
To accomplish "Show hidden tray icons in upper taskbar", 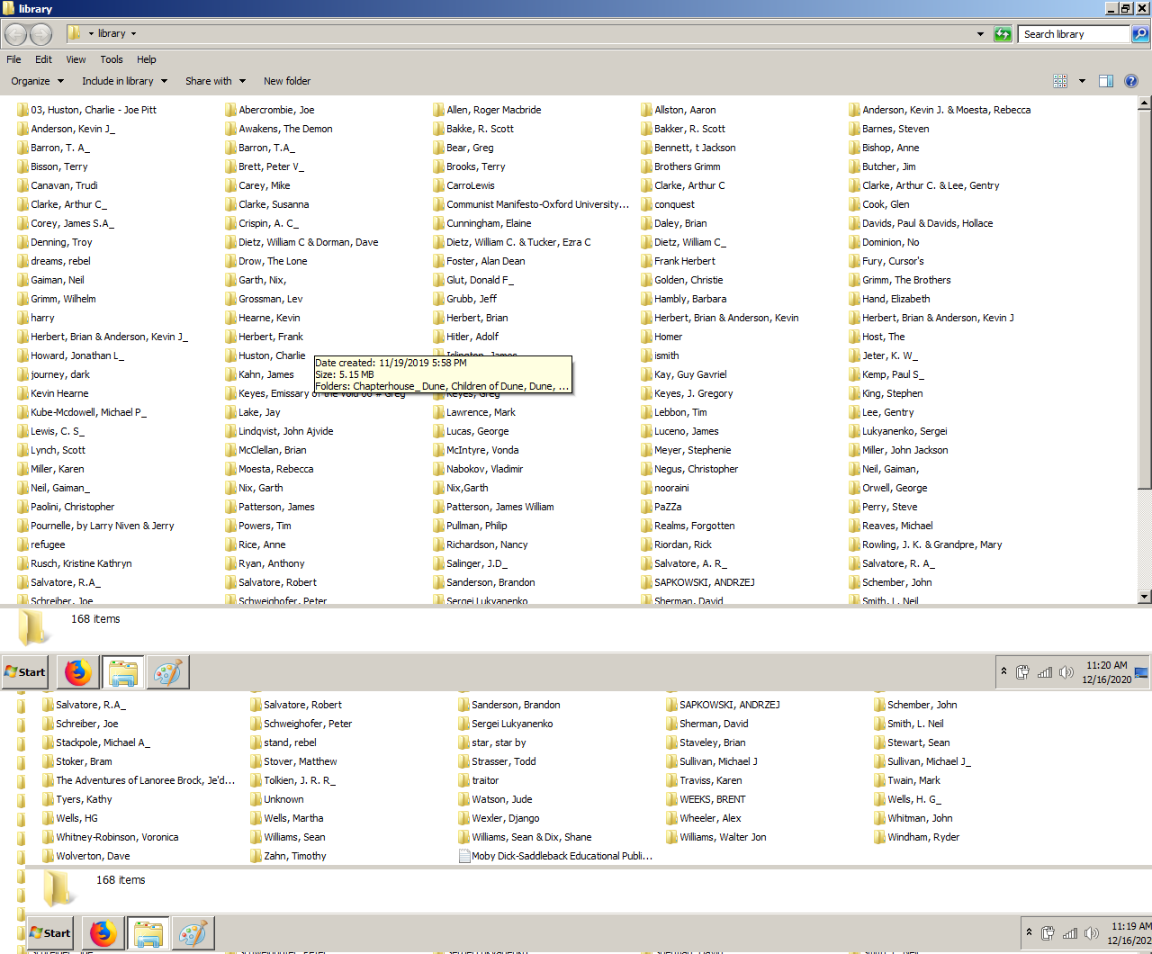I will pyautogui.click(x=1004, y=671).
